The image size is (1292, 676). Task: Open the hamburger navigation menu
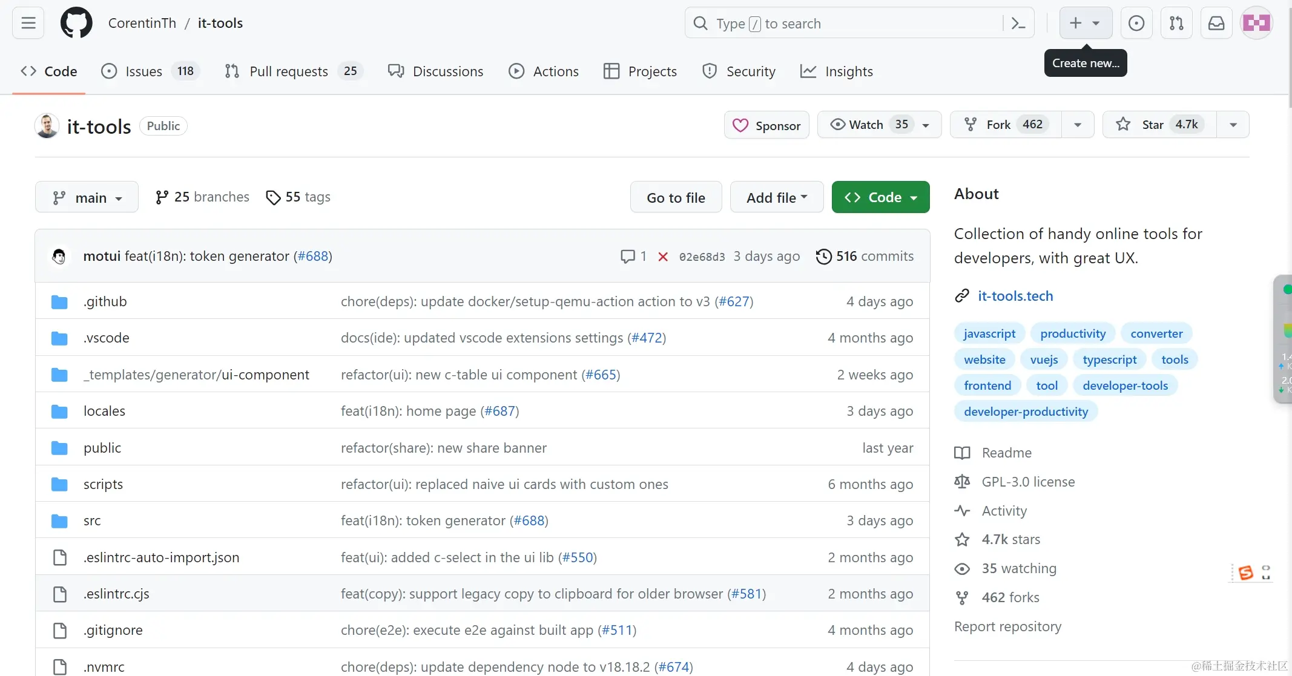click(28, 23)
